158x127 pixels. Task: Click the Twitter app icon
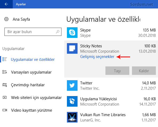(x=72, y=85)
